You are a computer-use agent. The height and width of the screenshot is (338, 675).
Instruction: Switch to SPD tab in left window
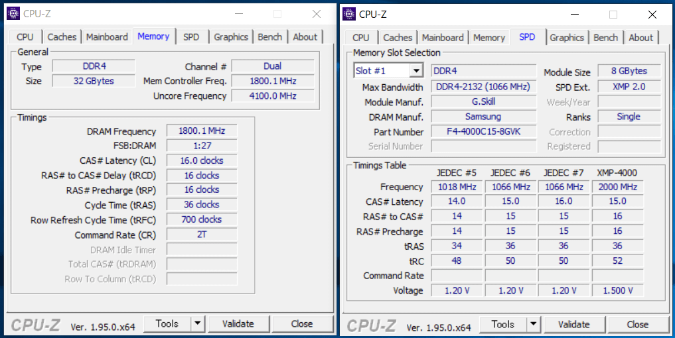point(191,37)
